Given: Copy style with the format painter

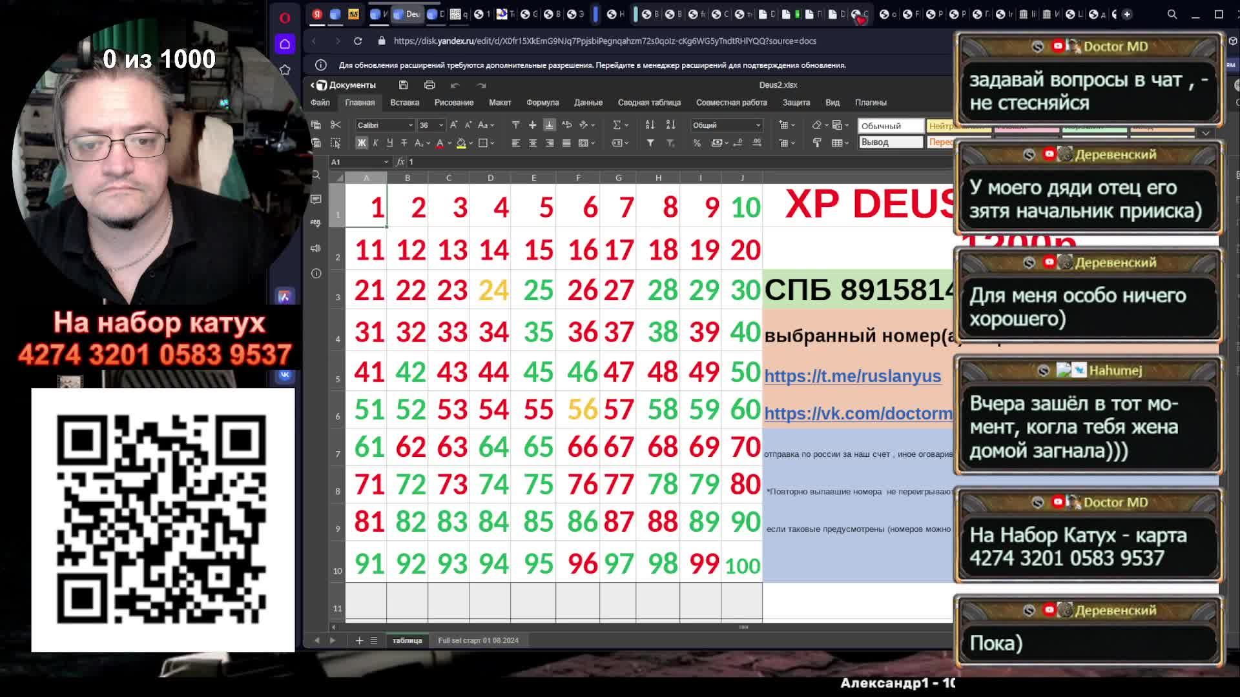Looking at the screenshot, I should coord(817,143).
